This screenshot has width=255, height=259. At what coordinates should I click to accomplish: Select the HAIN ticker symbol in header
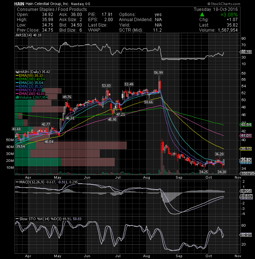pos(19,4)
